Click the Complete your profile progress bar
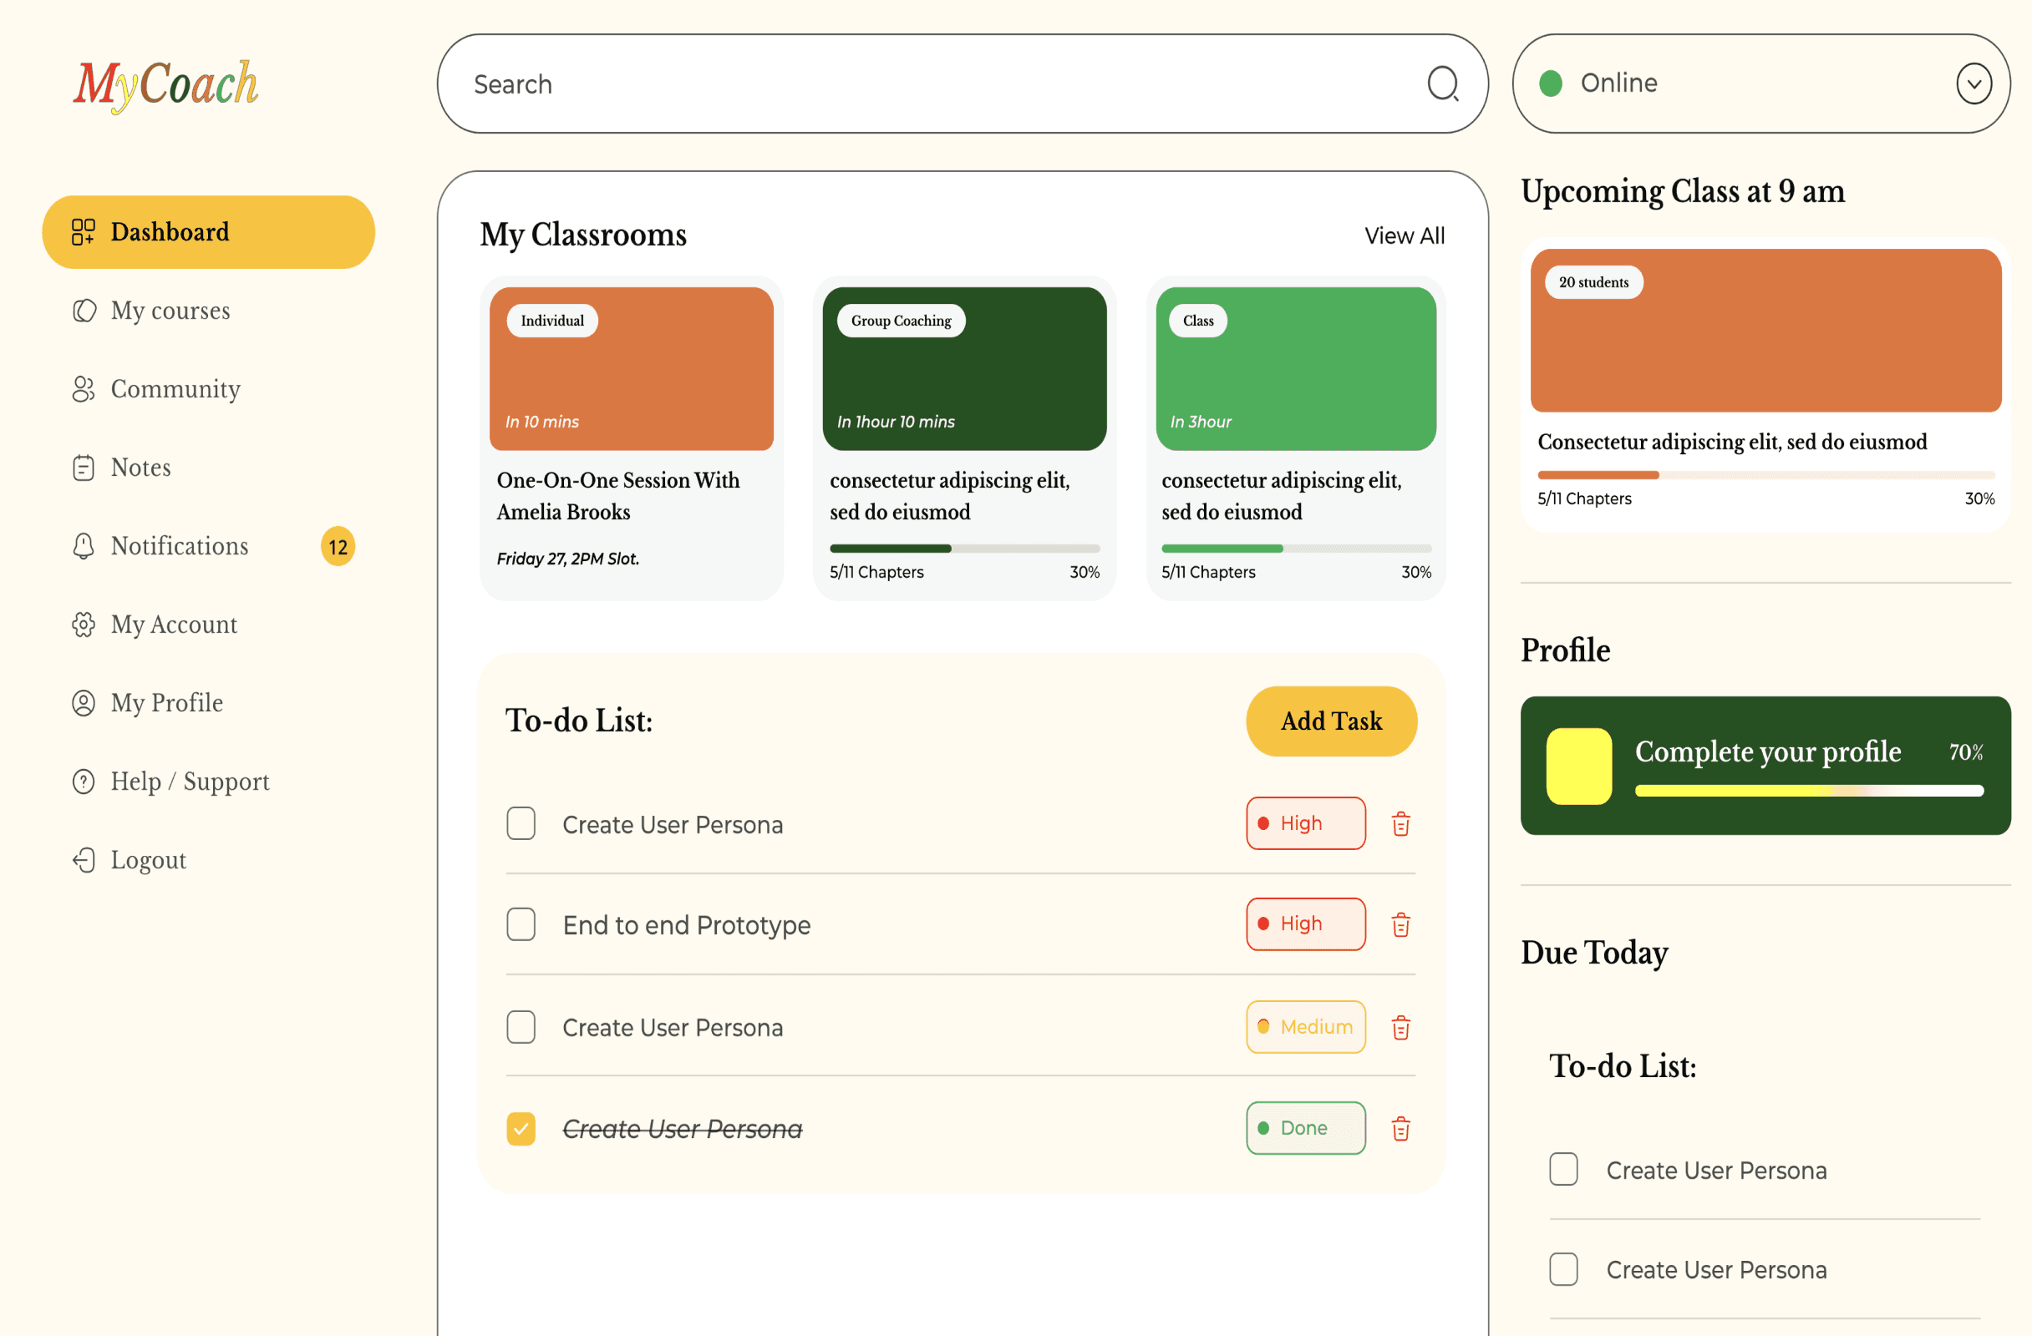This screenshot has width=2032, height=1336. pos(1808,791)
